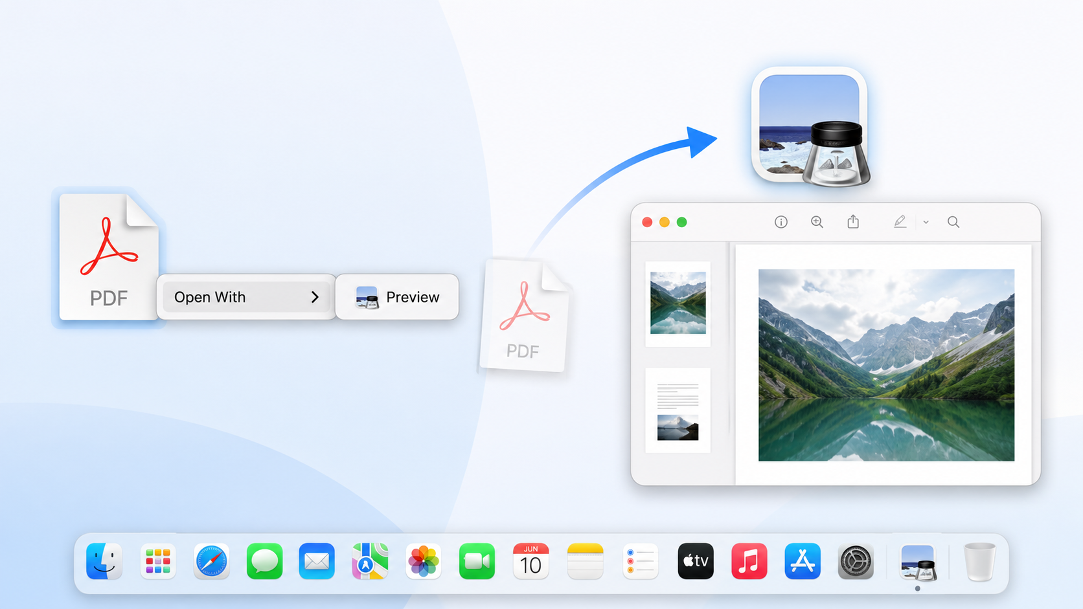
Task: Open Maps from the dock
Action: point(370,561)
